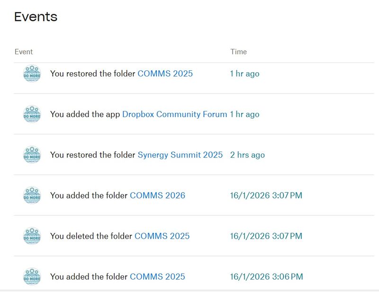Click the Event column header
379x292 pixels.
click(x=24, y=52)
